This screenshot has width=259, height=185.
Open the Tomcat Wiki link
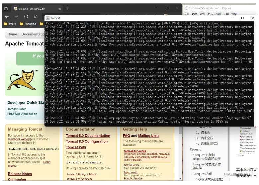pyautogui.click(x=76, y=147)
